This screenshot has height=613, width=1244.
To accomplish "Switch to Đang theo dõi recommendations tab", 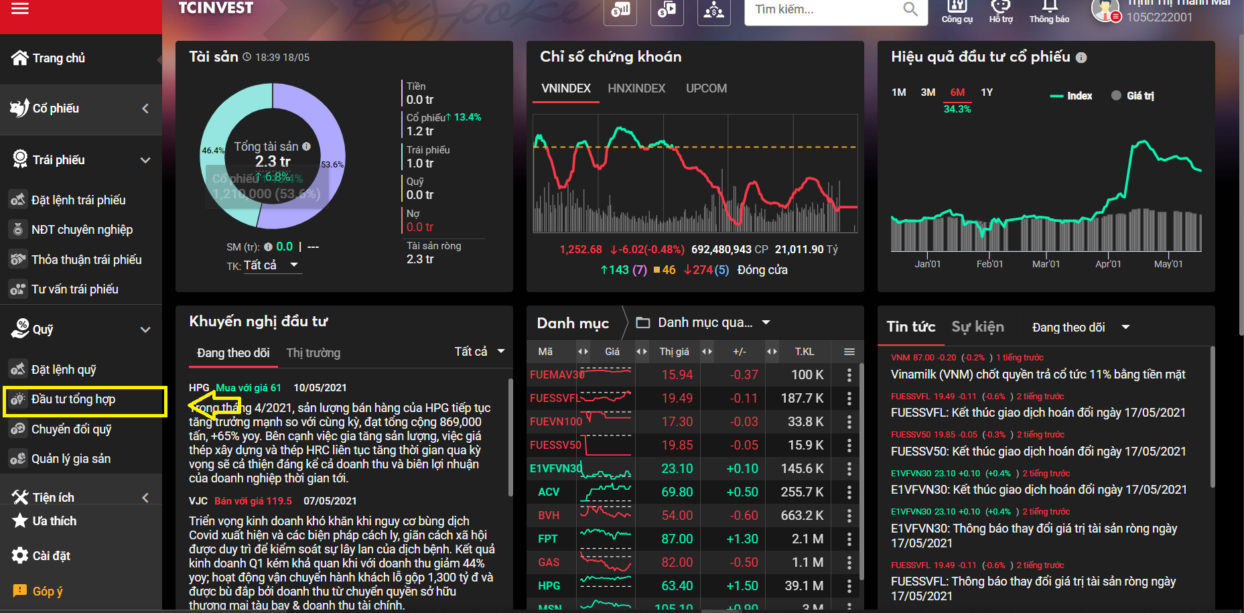I will [233, 353].
